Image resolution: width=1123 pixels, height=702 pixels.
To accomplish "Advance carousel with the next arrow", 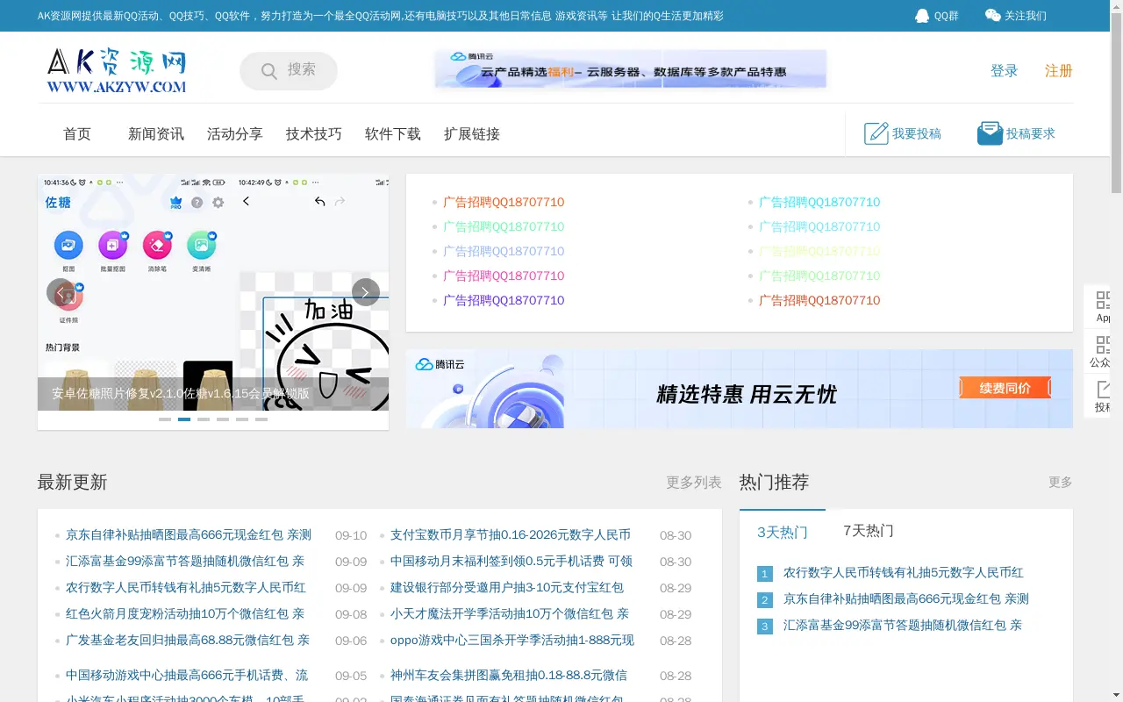I will click(366, 292).
